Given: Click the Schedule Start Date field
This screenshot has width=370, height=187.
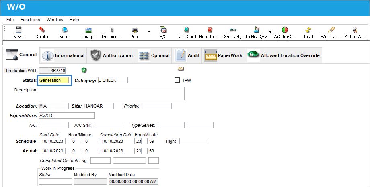Looking at the screenshot, I should (x=52, y=141).
